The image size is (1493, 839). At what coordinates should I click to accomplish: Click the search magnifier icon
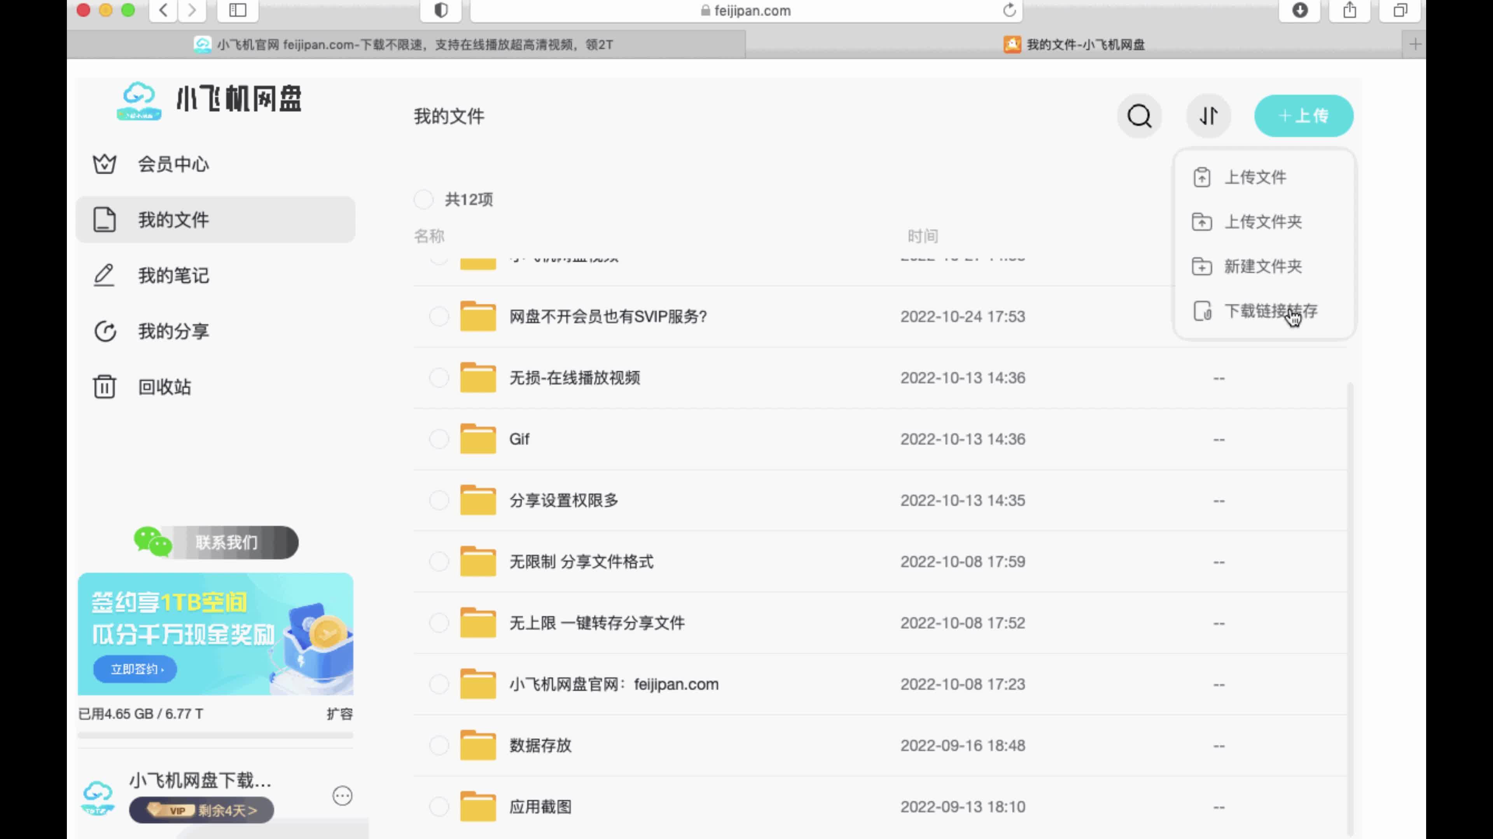pos(1139,116)
